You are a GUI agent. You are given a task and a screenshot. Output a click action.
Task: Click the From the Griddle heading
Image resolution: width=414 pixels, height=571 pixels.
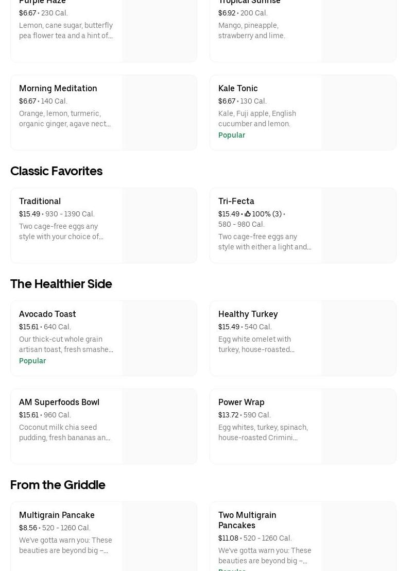(x=58, y=485)
